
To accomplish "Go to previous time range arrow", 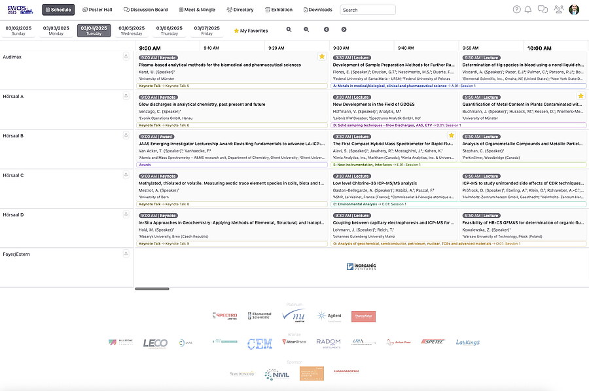I will coord(327,29).
